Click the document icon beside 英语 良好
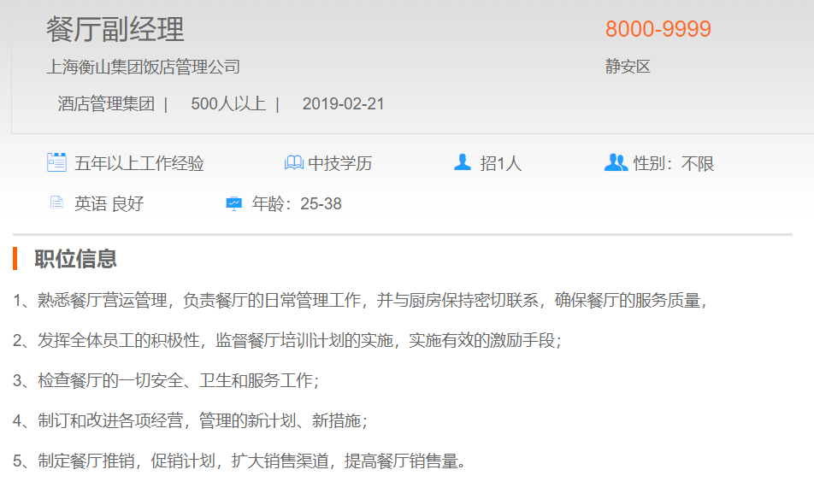 click(x=56, y=203)
